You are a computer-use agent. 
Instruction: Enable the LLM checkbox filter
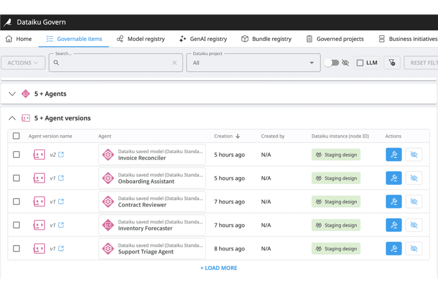click(x=360, y=63)
